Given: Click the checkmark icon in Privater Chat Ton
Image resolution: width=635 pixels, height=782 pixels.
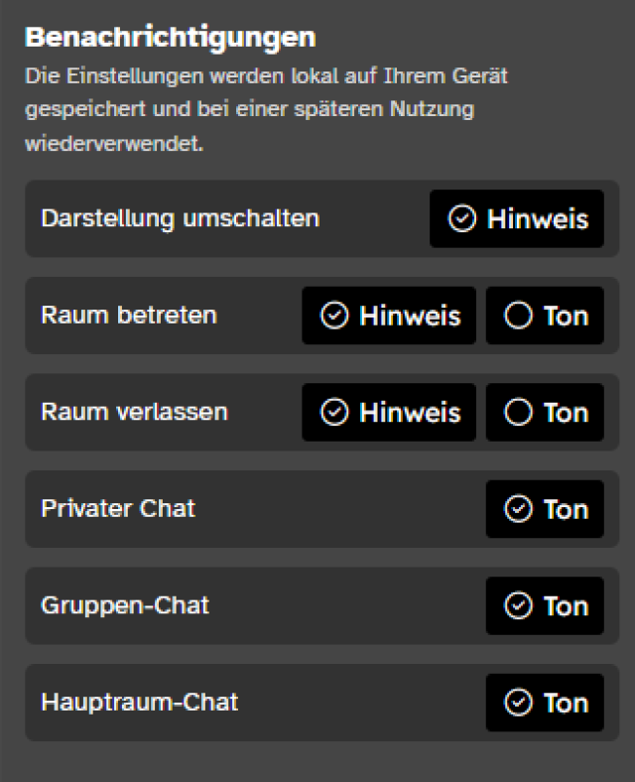Looking at the screenshot, I should (x=519, y=509).
